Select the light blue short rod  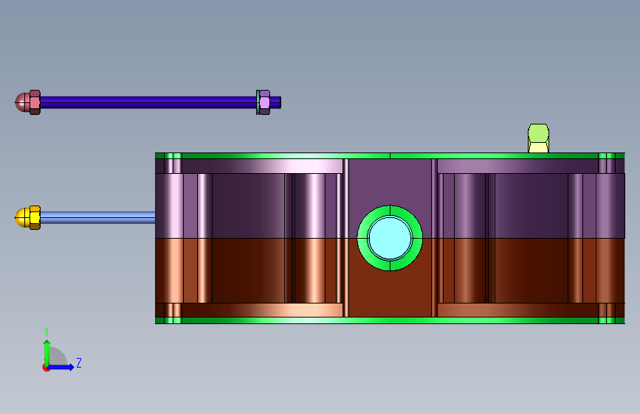click(x=97, y=217)
